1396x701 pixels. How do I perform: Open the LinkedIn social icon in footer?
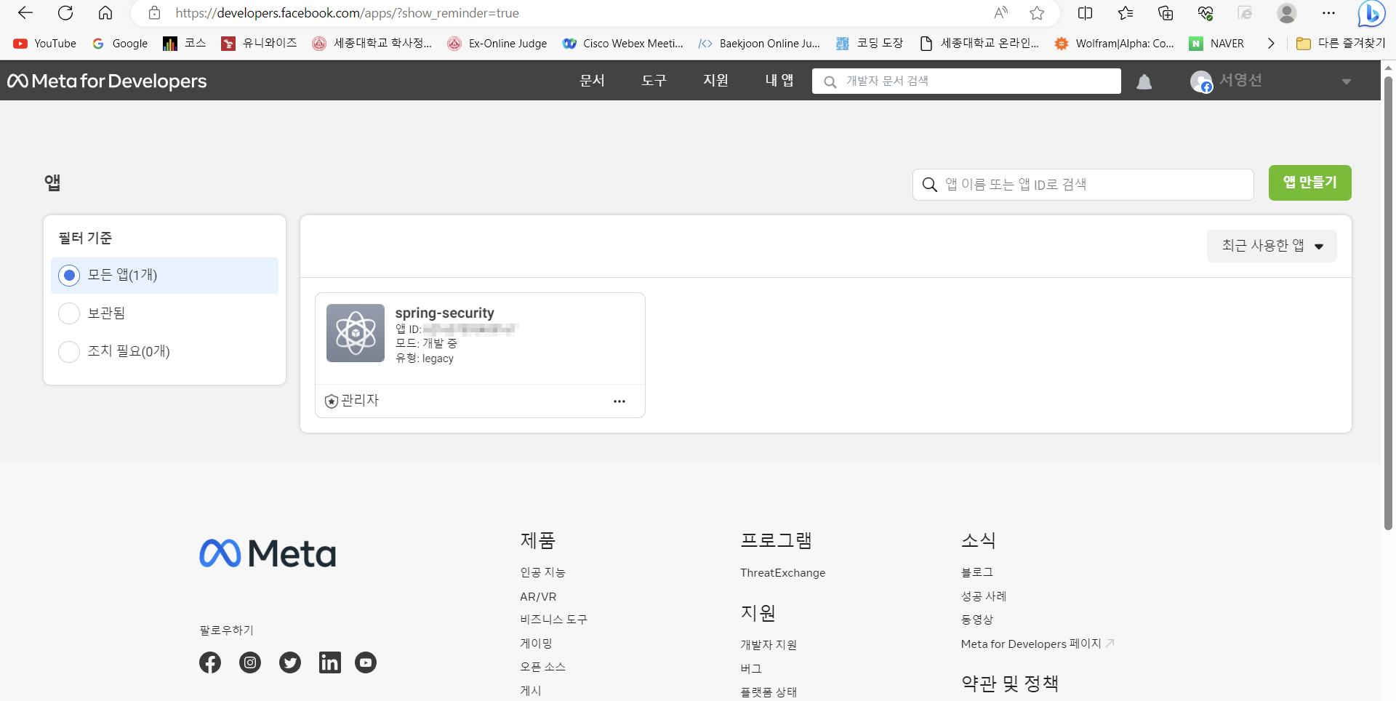pos(330,662)
